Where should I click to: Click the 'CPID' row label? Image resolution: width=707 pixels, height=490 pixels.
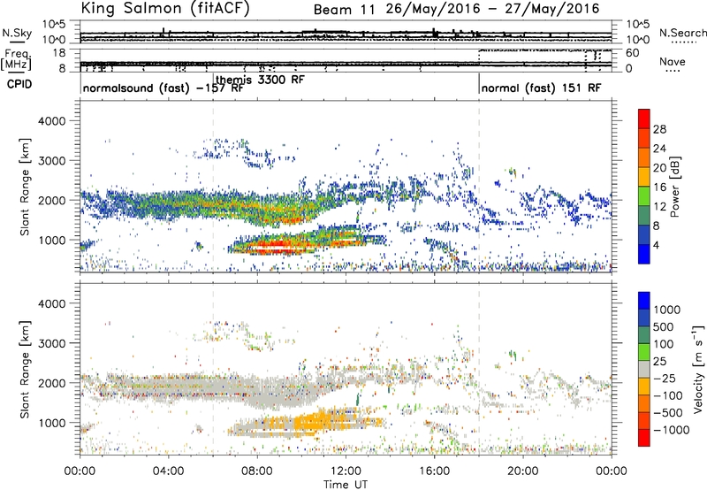19,84
